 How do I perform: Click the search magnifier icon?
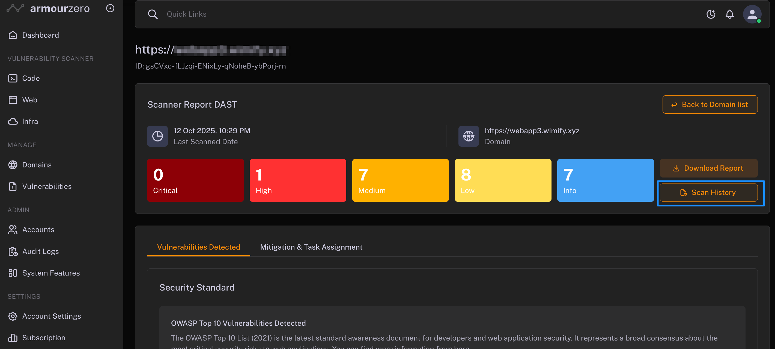pyautogui.click(x=153, y=14)
